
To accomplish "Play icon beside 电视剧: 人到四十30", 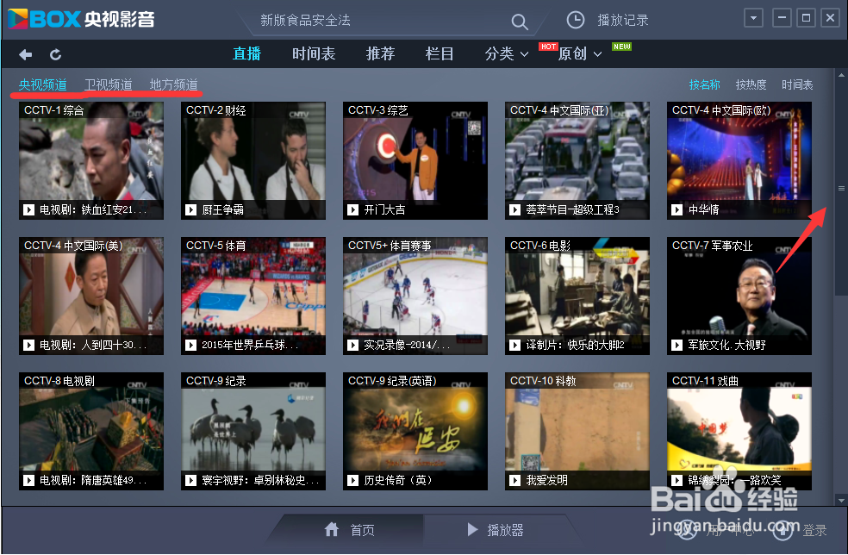I will click(x=28, y=345).
